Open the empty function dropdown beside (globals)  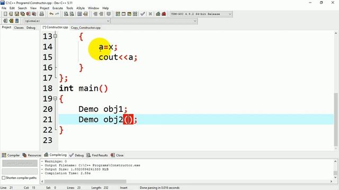click(x=194, y=21)
